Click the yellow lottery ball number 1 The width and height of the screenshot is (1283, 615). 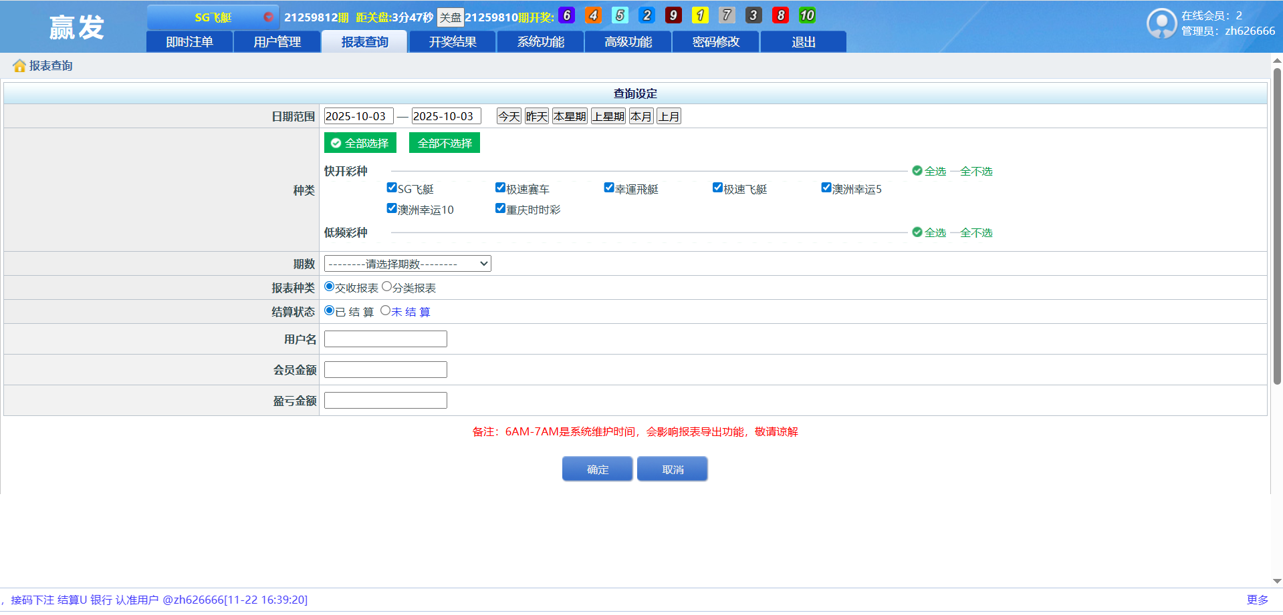(700, 15)
